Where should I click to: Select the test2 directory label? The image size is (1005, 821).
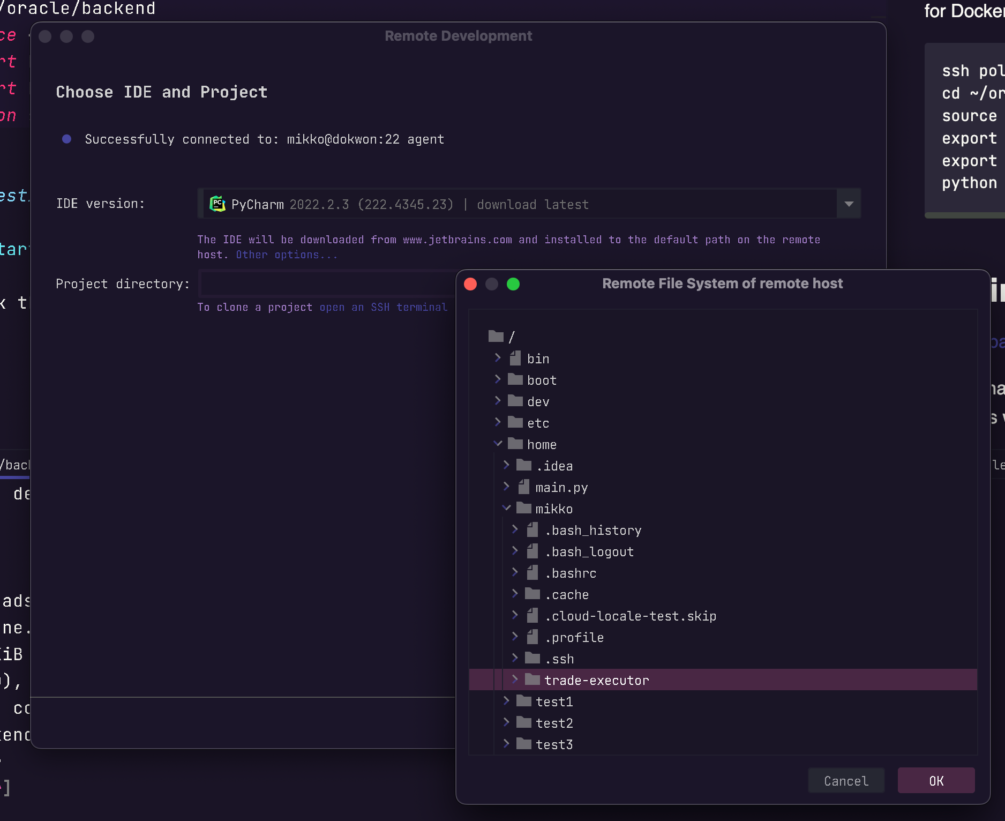pos(554,723)
